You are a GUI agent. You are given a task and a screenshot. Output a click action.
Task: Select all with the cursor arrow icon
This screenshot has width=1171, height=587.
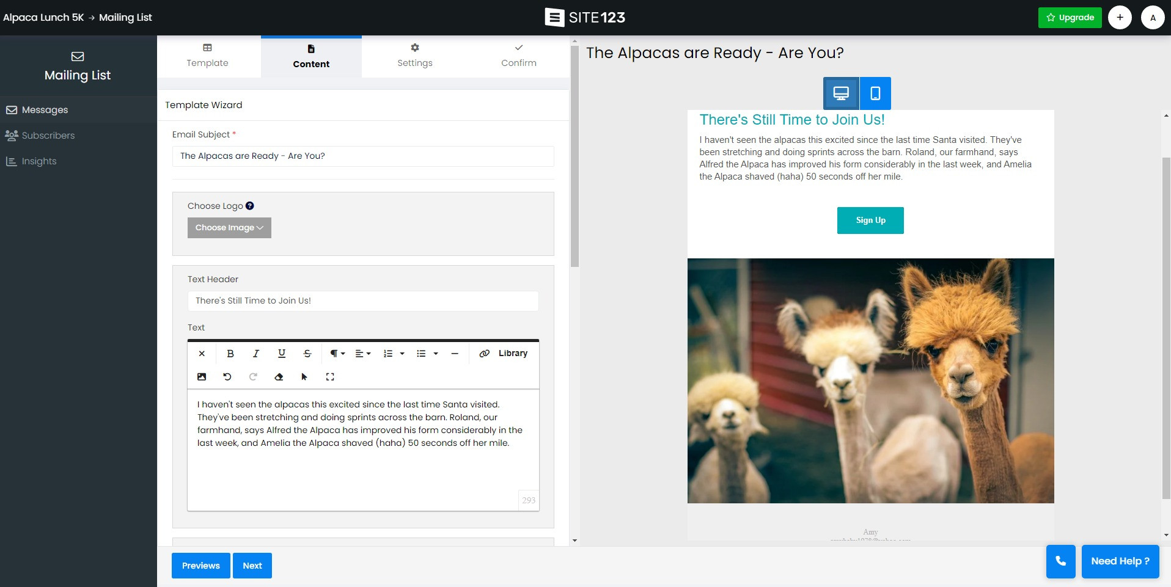[x=304, y=377]
